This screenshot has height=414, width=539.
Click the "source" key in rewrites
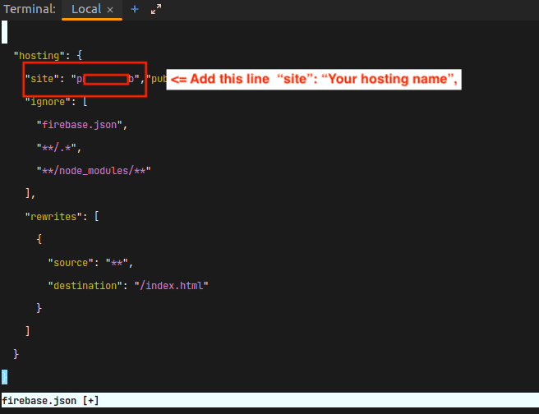70,263
